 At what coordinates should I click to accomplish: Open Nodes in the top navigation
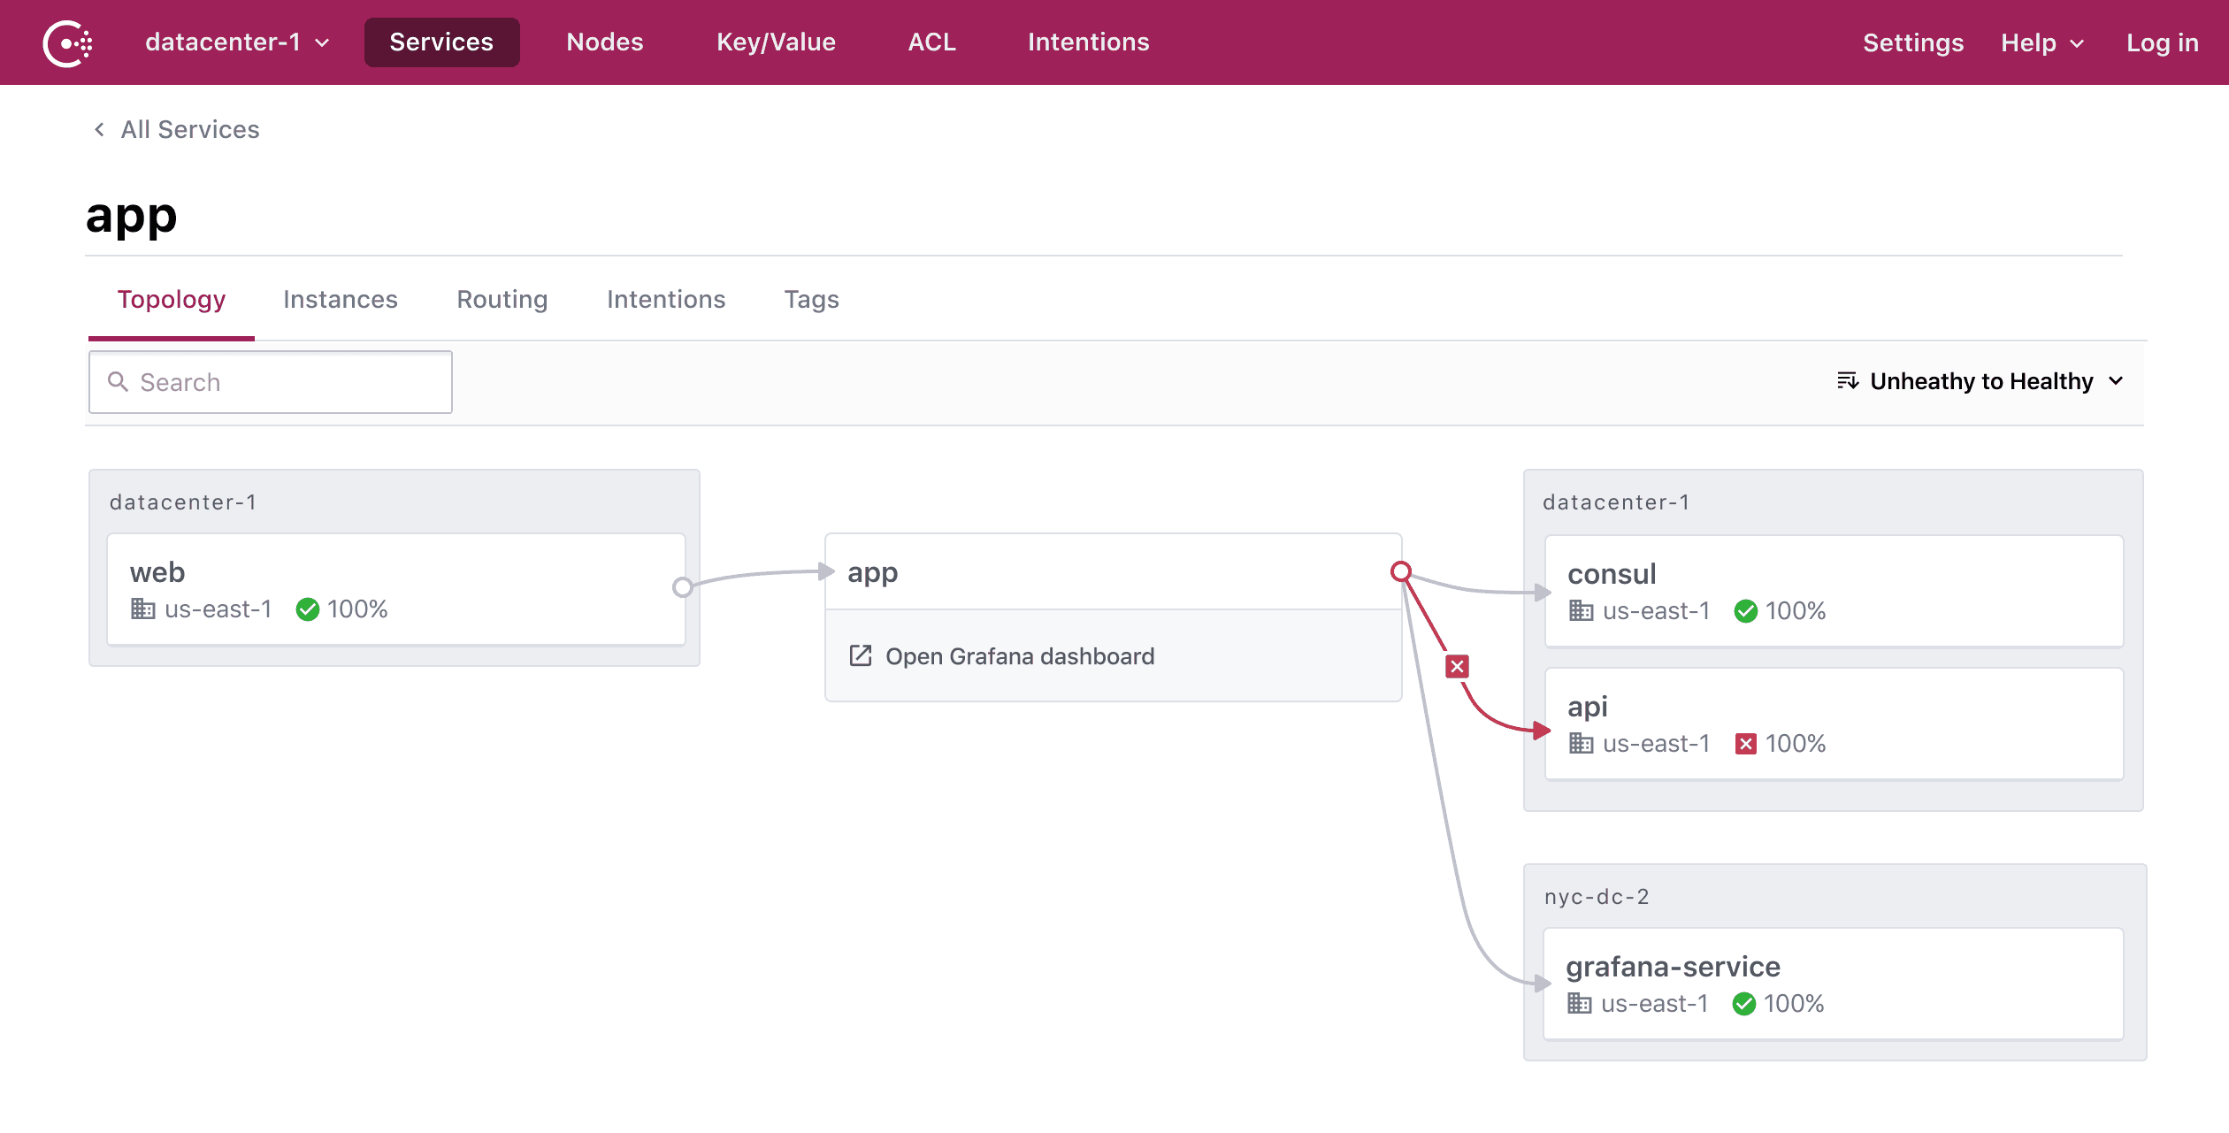click(604, 42)
